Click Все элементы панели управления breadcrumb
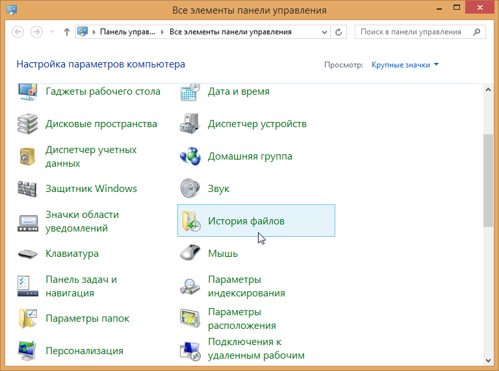Viewport: 499px width, 371px height. [231, 32]
